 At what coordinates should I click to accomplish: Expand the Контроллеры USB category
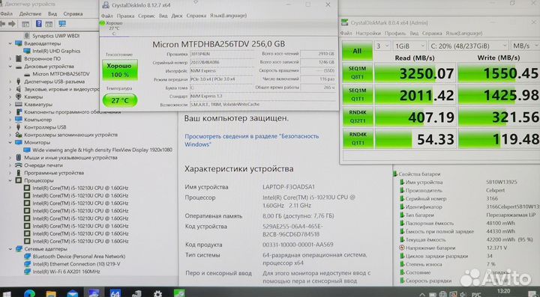[x=10, y=127]
